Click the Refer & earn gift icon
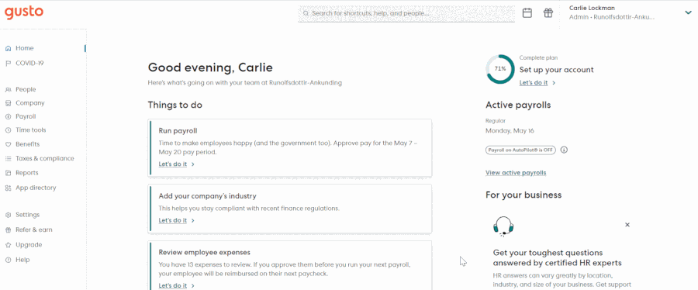The height and width of the screenshot is (290, 698). (8, 230)
